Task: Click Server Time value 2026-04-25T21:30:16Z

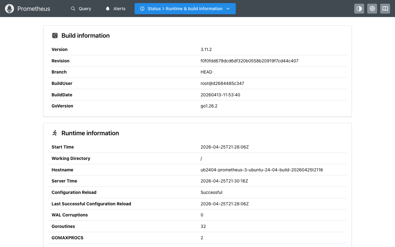Action: coord(224,181)
